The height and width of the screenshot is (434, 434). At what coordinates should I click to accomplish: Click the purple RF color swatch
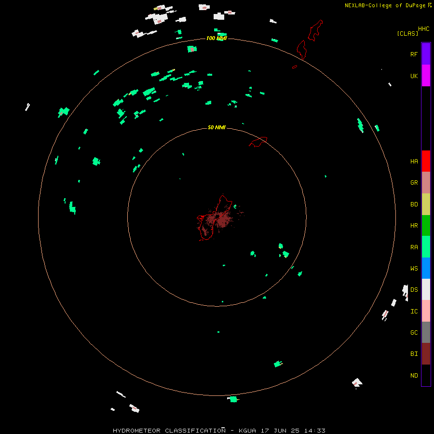tap(426, 54)
